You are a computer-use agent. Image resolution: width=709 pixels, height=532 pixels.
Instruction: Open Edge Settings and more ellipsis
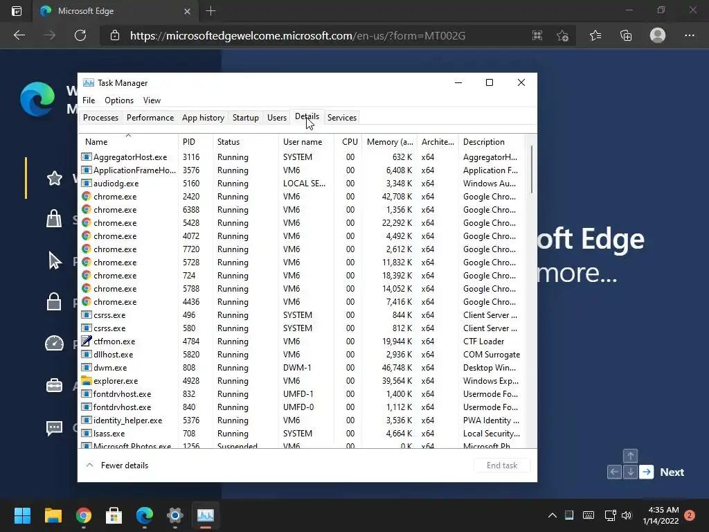pyautogui.click(x=690, y=35)
